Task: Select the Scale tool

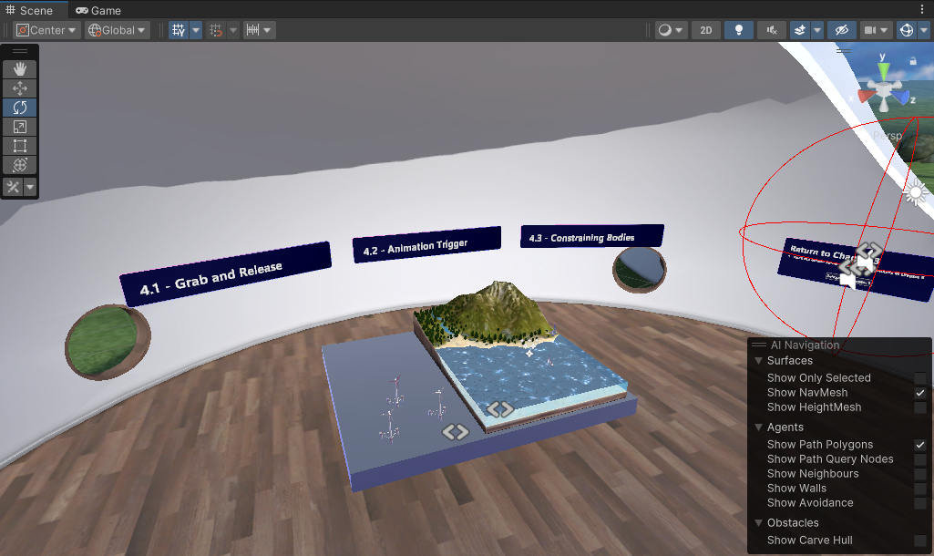Action: 20,127
